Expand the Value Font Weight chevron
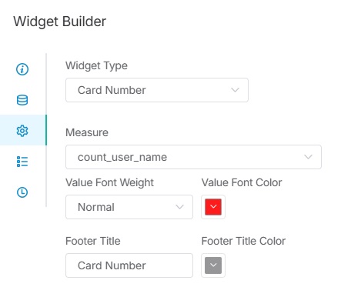Image resolution: width=341 pixels, height=297 pixels. click(x=179, y=207)
